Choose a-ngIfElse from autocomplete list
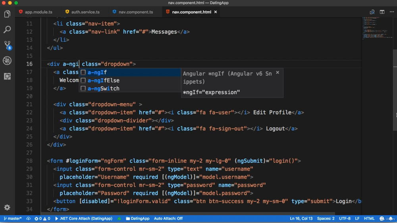397x223 pixels. tap(103, 80)
